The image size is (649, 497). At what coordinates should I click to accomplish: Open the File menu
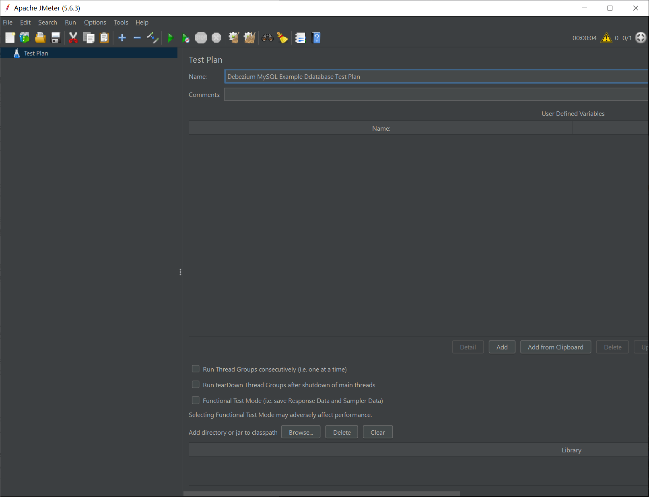pos(8,23)
